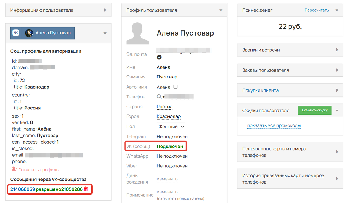Click the circular chevron icon under the email address
Viewport: 348px width, 203px height.
pos(159,57)
